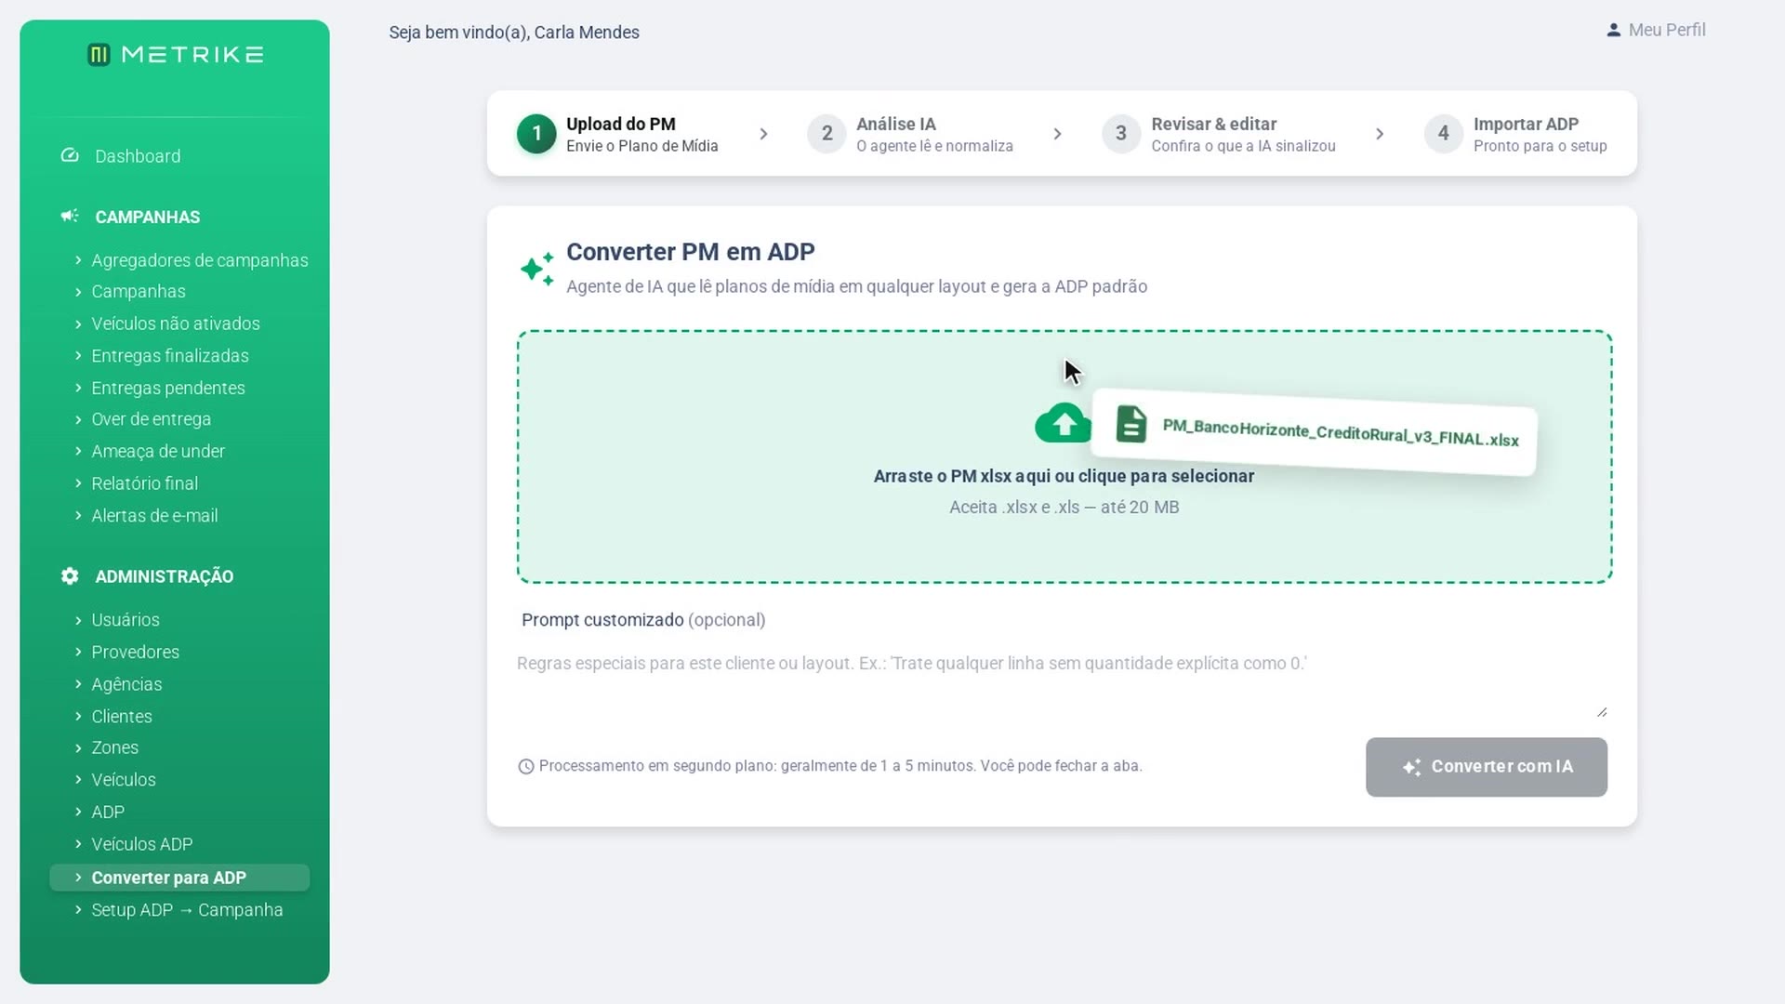
Task: Click the xlsx file icon on the dragged file
Action: pos(1130,424)
